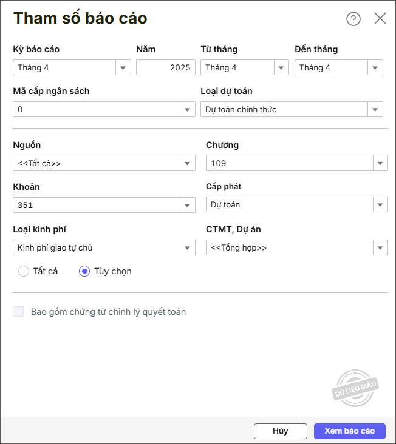Image resolution: width=396 pixels, height=444 pixels.
Task: Open the Cấp phát dropdown
Action: [x=380, y=205]
